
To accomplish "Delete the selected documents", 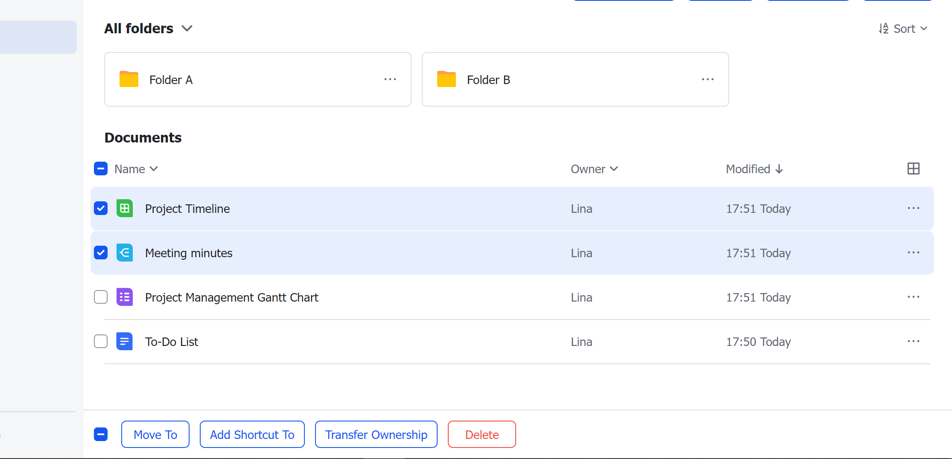I will [x=482, y=434].
